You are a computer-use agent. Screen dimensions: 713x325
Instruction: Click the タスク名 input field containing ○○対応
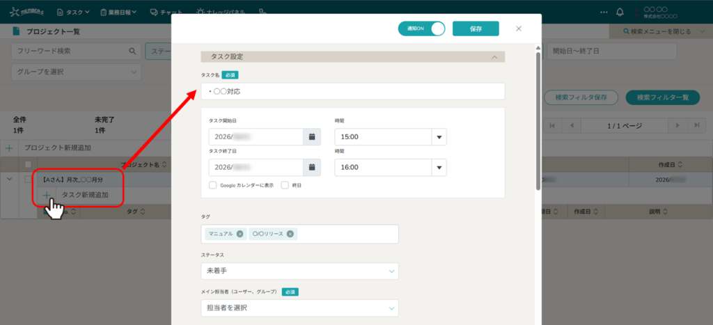(353, 91)
